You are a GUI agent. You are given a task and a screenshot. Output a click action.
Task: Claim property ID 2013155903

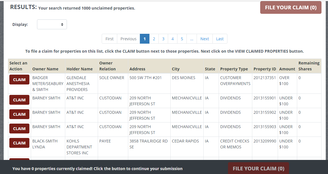point(19,128)
